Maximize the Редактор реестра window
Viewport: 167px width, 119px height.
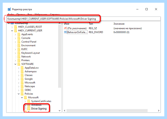tap(147, 9)
